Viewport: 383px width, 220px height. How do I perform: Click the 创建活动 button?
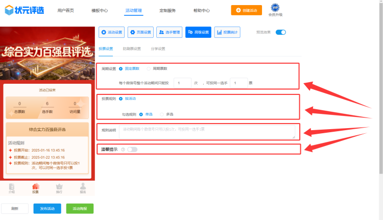[x=247, y=10]
